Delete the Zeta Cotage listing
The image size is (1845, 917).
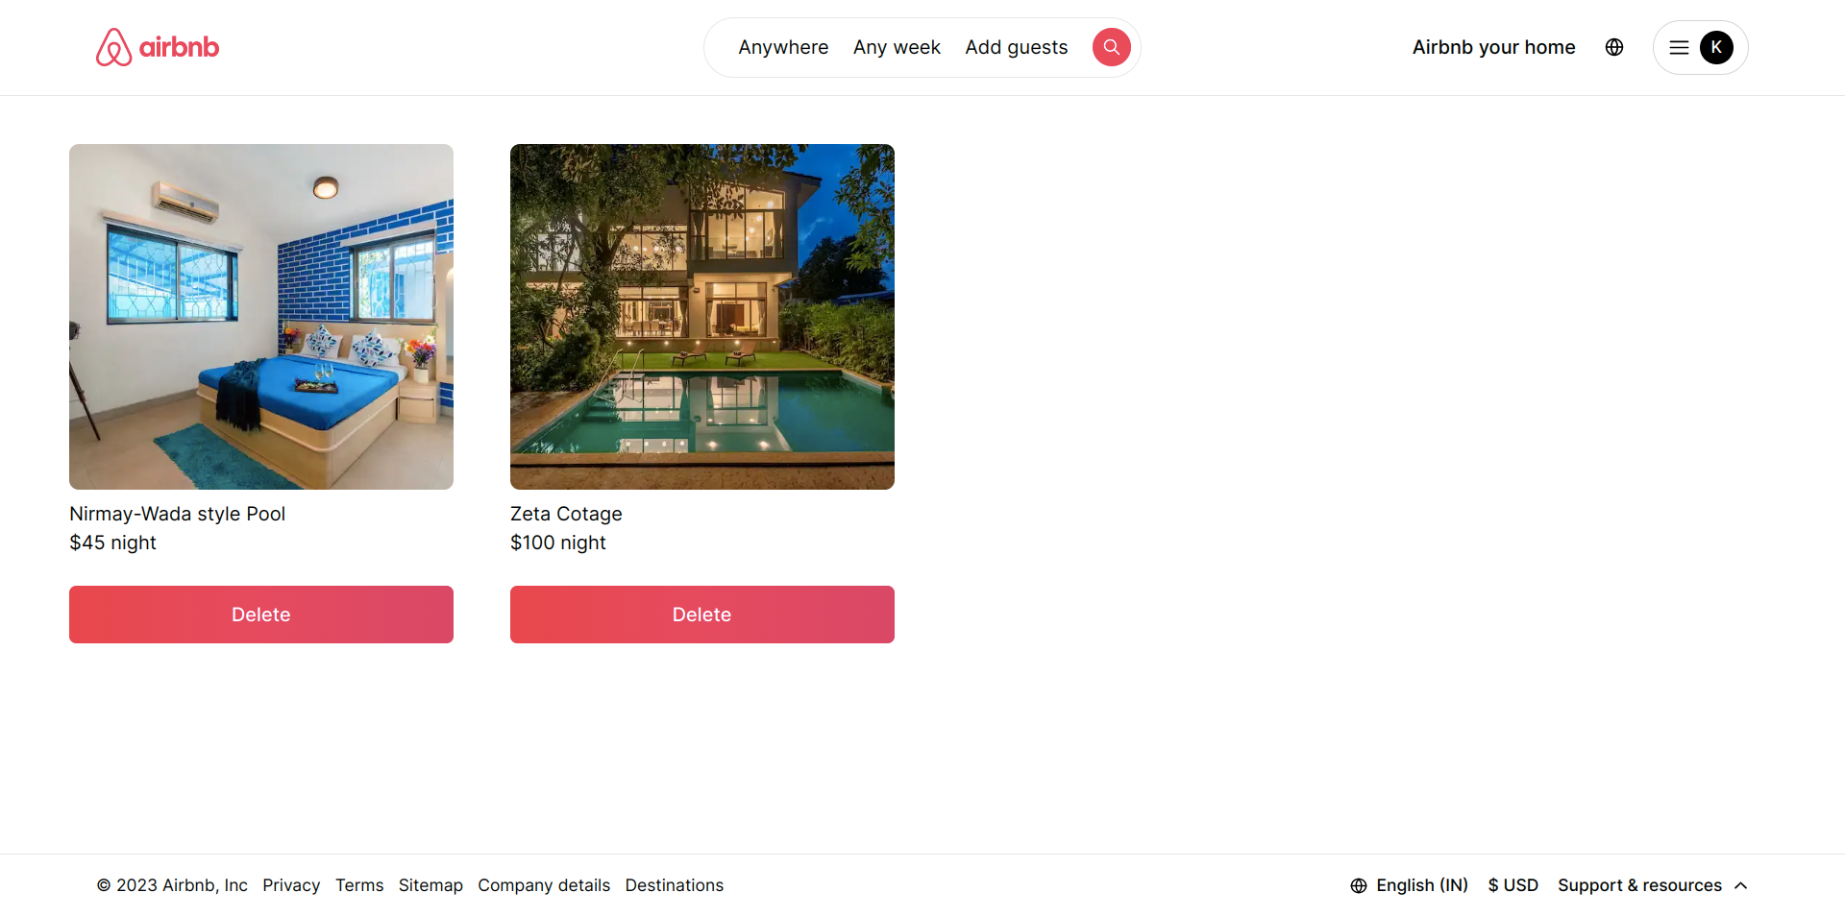pyautogui.click(x=702, y=615)
